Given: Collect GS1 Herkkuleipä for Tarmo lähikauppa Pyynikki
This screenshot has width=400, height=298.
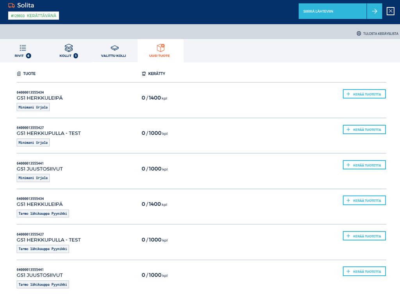Looking at the screenshot, I should [x=364, y=201].
